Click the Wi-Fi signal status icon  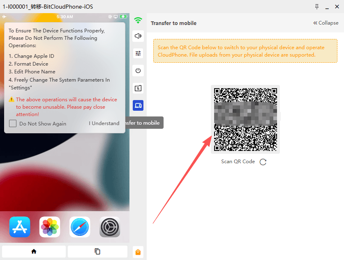tap(138, 21)
